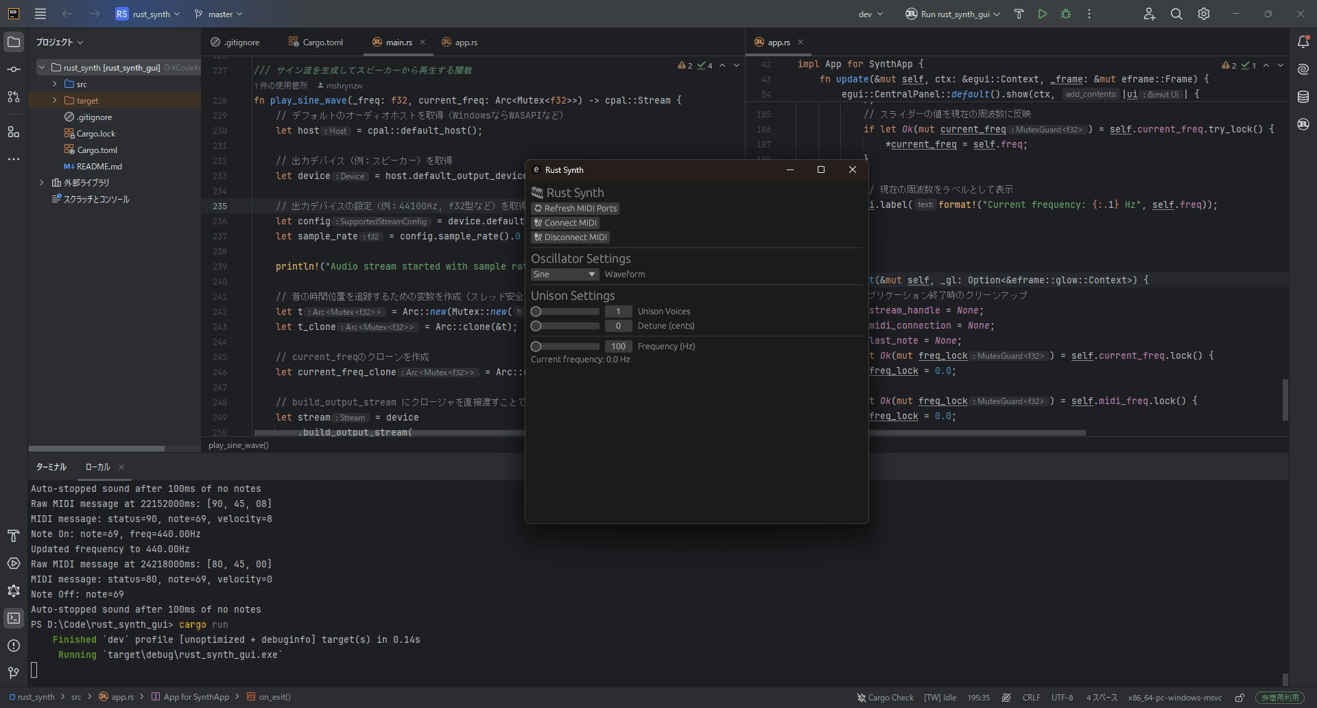Screen dimensions: 1317x708
Task: Open Search Everywhere magnifier
Action: [1176, 14]
